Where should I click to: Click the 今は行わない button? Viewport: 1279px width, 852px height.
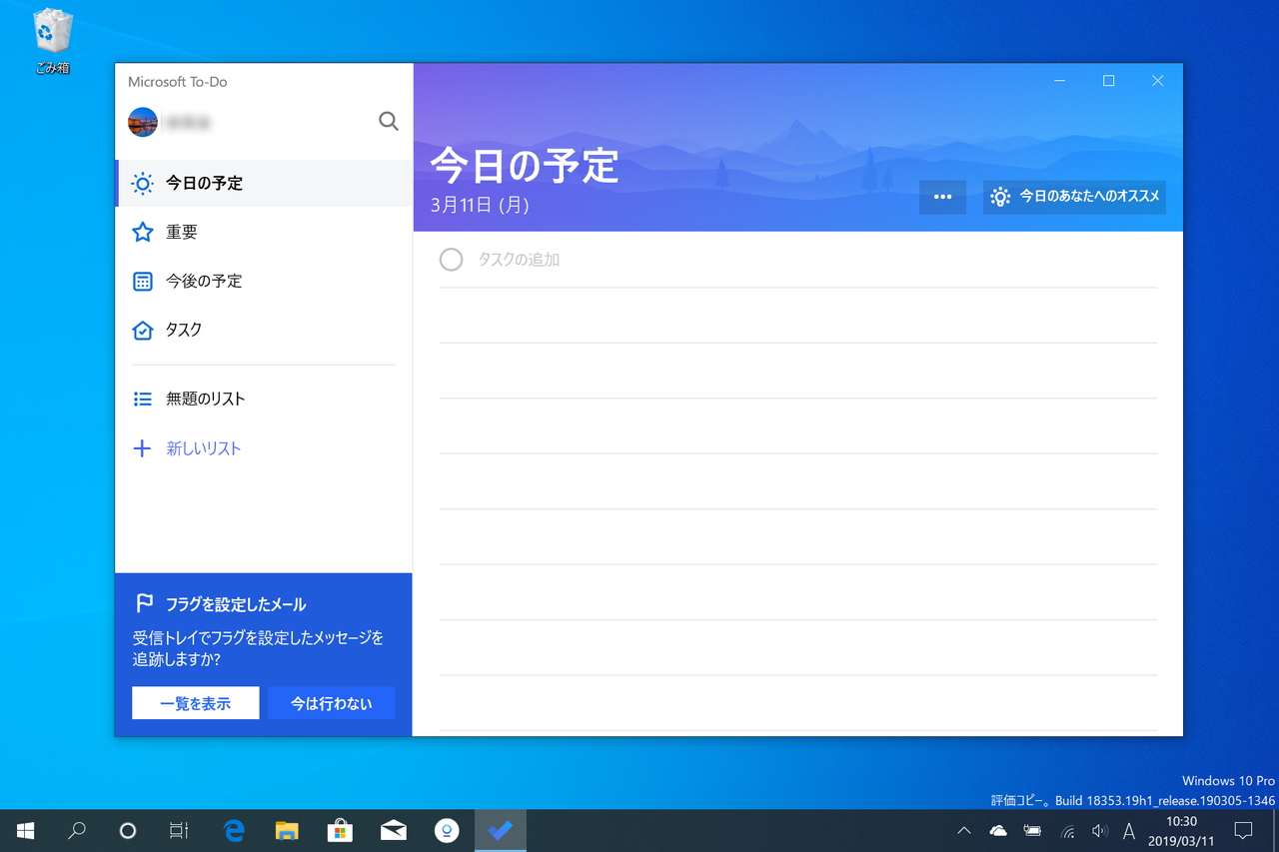(x=331, y=702)
